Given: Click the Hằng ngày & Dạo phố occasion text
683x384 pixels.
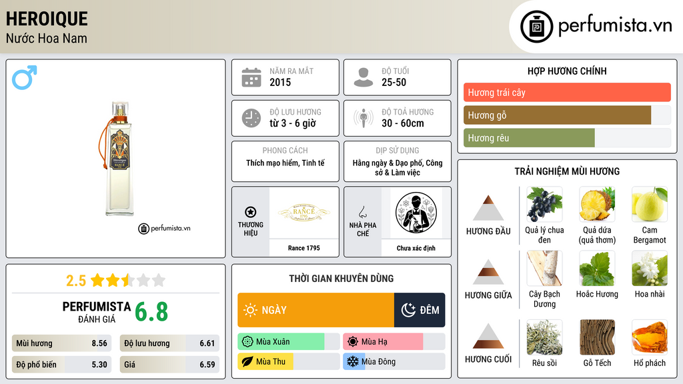Looking at the screenshot, I should [x=398, y=167].
